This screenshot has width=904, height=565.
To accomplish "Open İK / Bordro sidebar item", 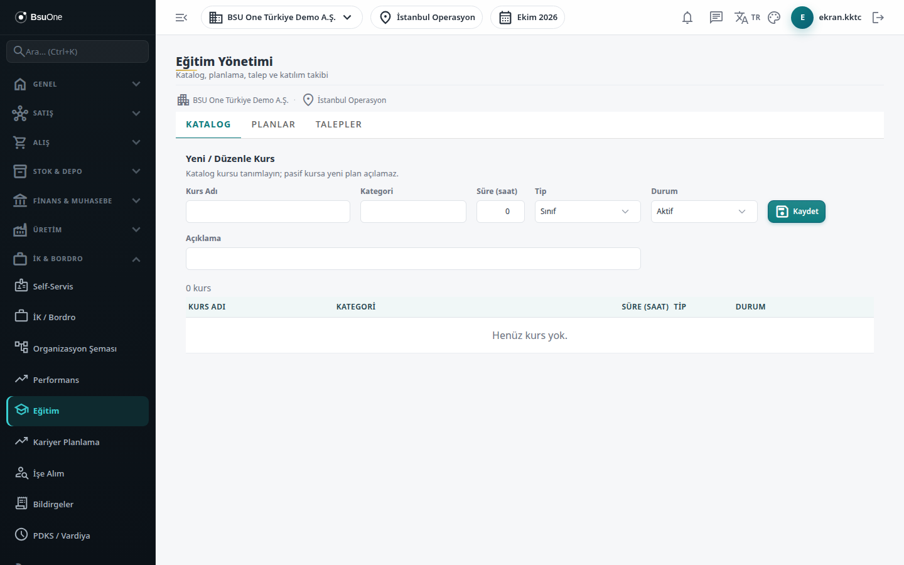I will tap(78, 317).
